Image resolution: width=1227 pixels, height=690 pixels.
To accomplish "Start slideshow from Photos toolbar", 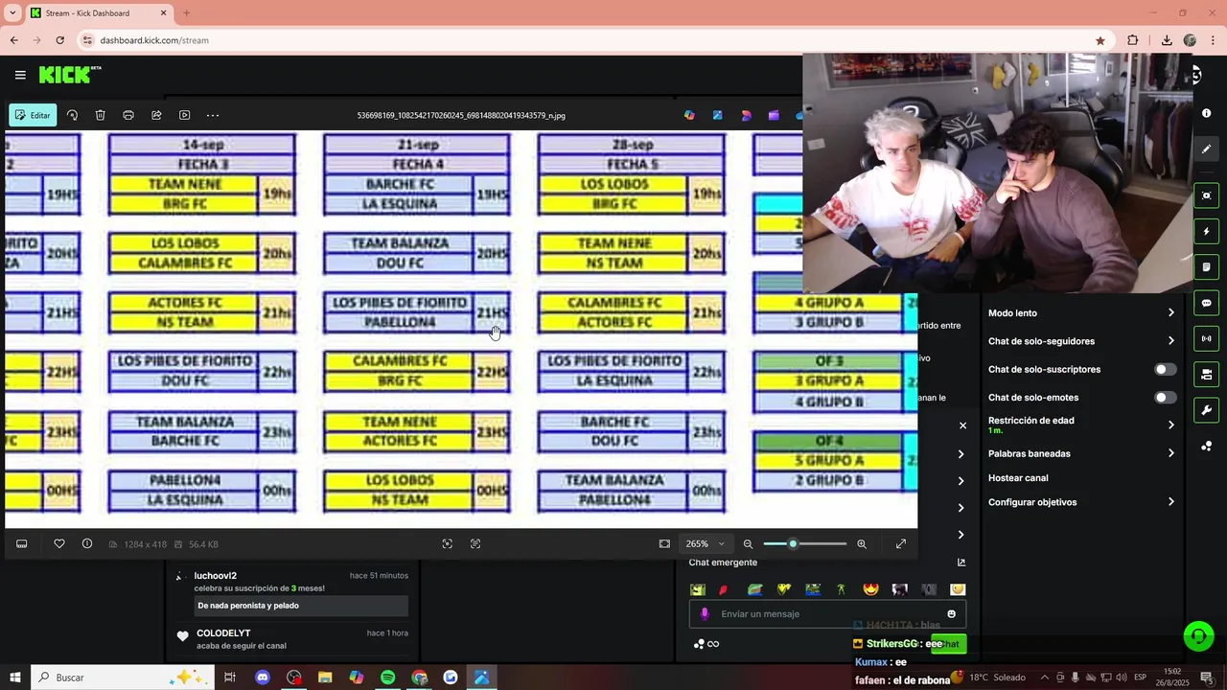I will [x=185, y=115].
